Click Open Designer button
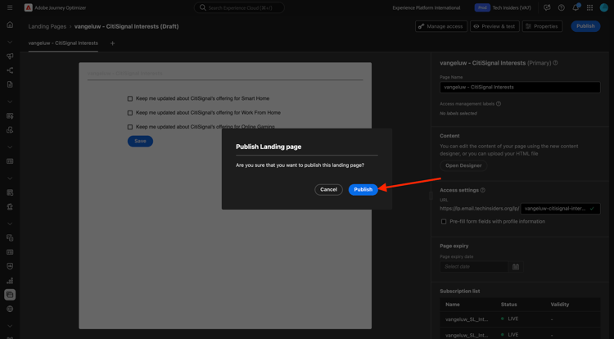This screenshot has height=339, width=614. point(463,165)
